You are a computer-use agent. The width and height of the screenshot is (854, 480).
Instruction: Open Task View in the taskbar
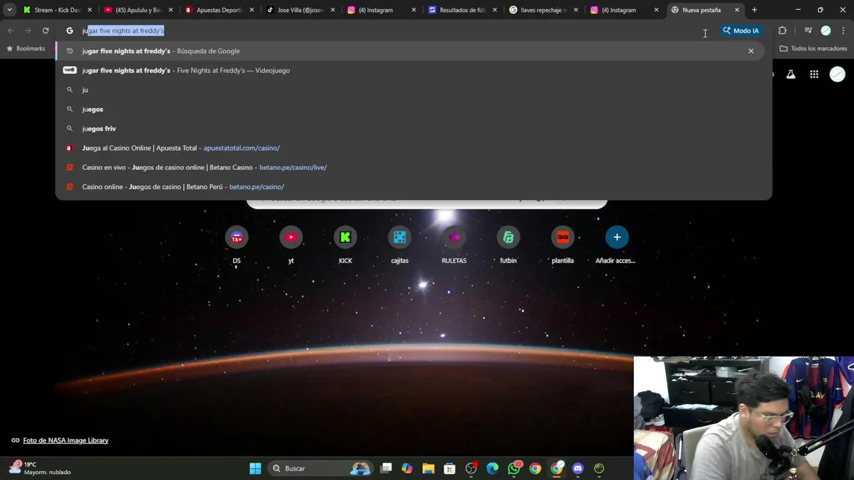click(386, 469)
